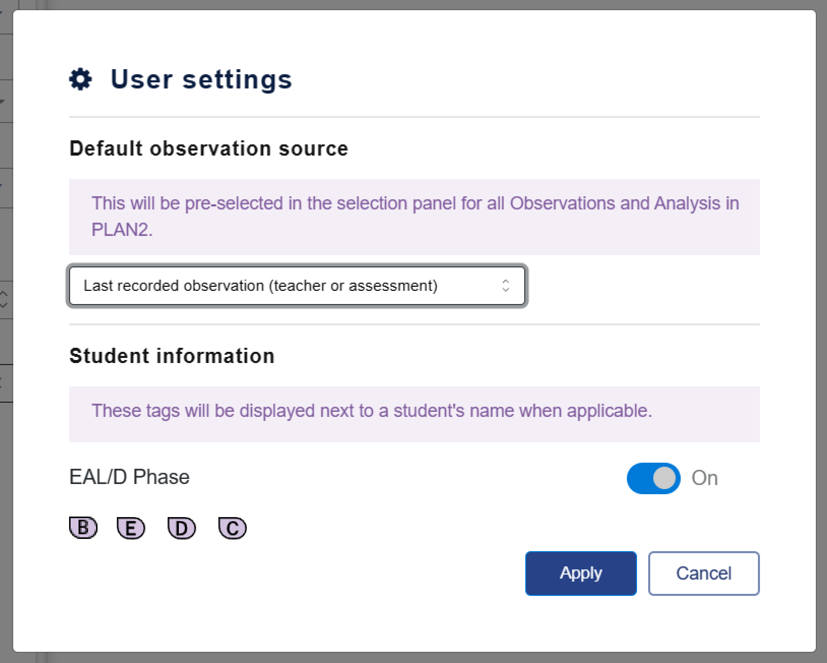Select the C phase tag icon

point(232,528)
